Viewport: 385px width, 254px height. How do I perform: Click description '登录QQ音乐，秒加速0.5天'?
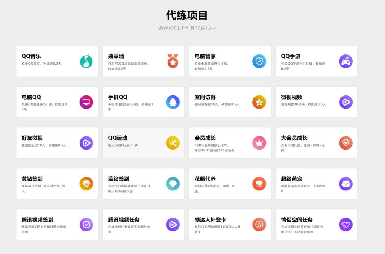(41, 63)
